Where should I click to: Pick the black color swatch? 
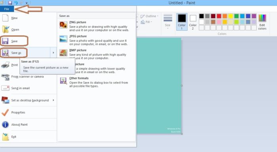pos(201,16)
